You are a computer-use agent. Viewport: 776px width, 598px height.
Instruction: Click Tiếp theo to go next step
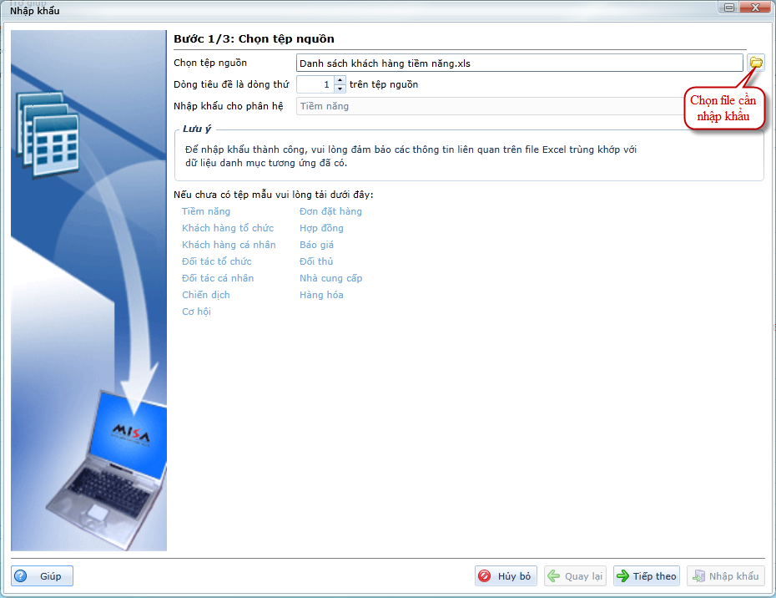[x=646, y=576]
